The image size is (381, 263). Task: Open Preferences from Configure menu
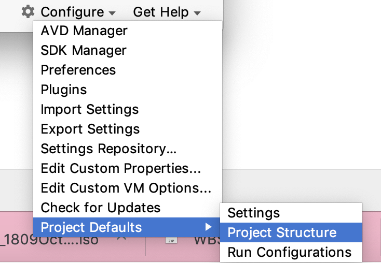[x=78, y=70]
